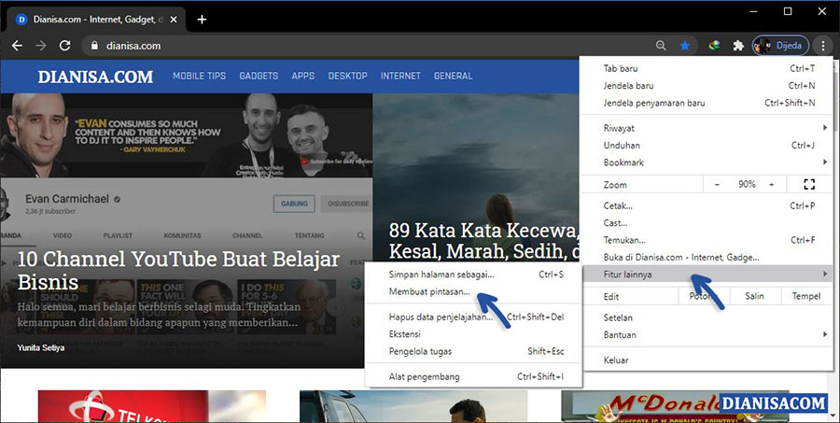Screen dimensions: 840x423
Task: Open Ekstensi from the submenu
Action: [x=473, y=334]
